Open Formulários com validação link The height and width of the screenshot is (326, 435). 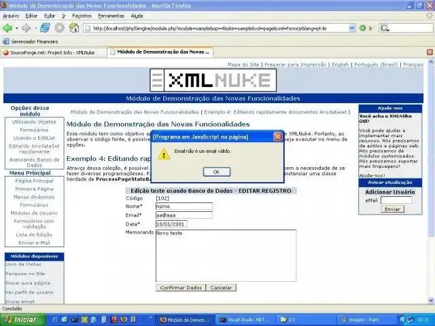34,224
